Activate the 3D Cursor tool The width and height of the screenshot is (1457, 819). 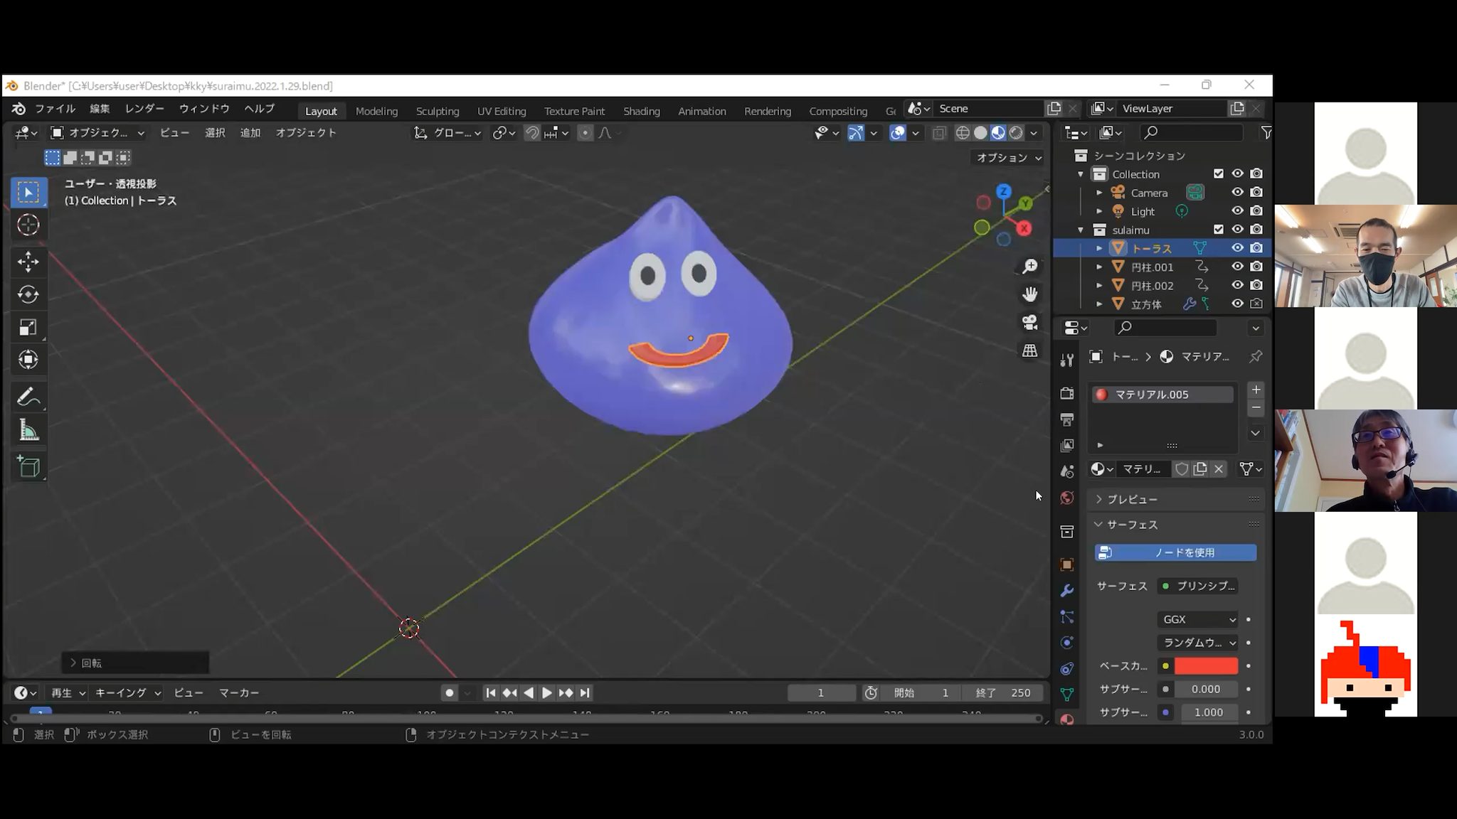[28, 225]
